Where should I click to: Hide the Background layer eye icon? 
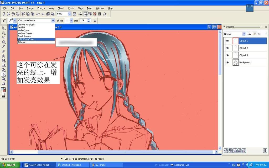[227, 62]
